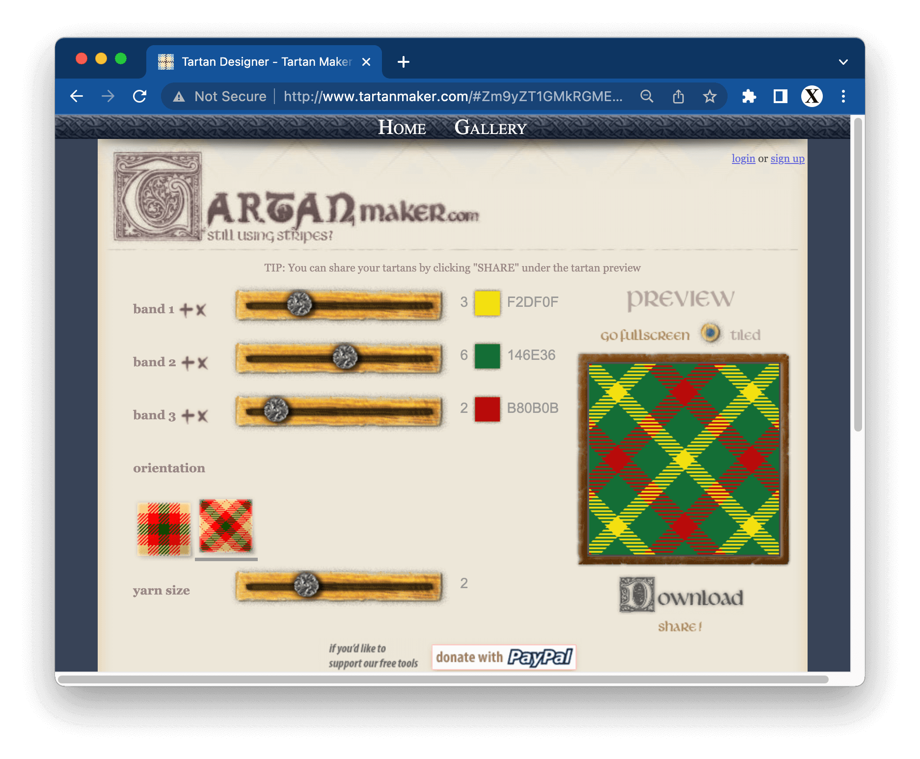Open a new browser tab
Viewport: 920px width, 759px height.
coord(404,62)
